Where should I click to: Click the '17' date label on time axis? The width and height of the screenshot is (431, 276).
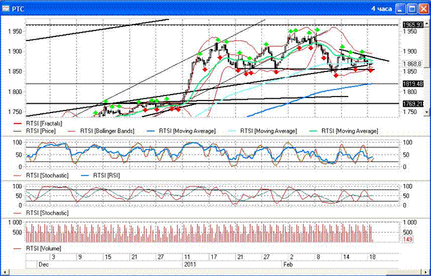point(214,257)
